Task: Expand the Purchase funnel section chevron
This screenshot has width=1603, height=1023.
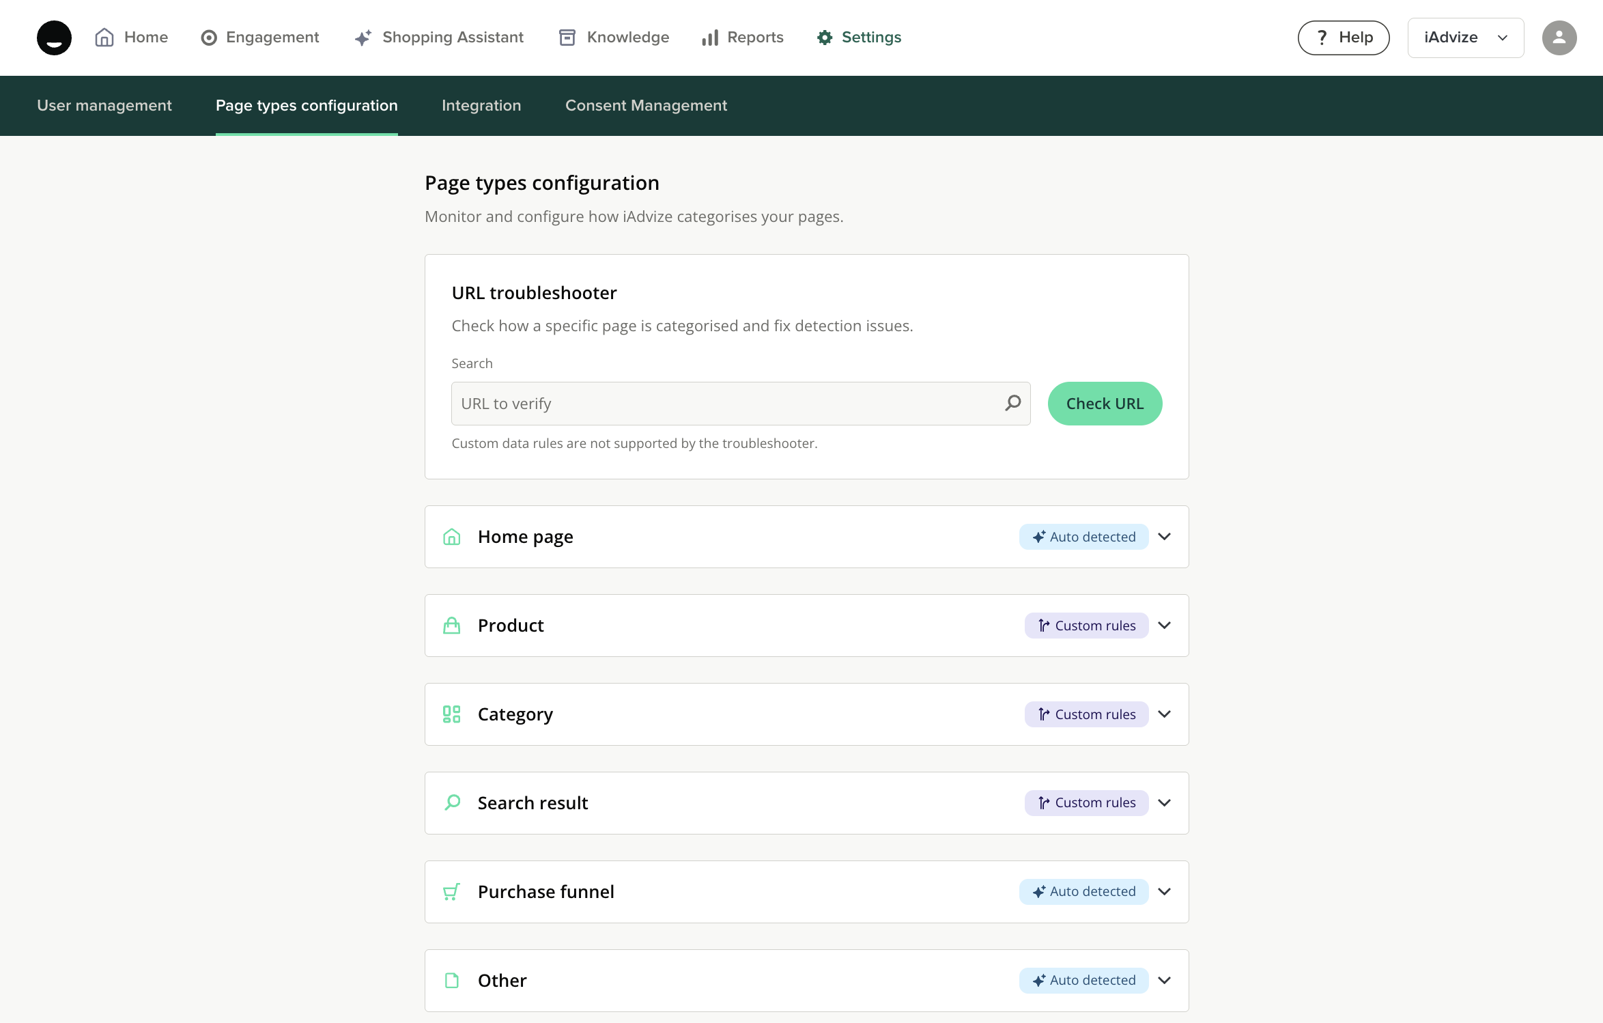Action: pos(1165,892)
